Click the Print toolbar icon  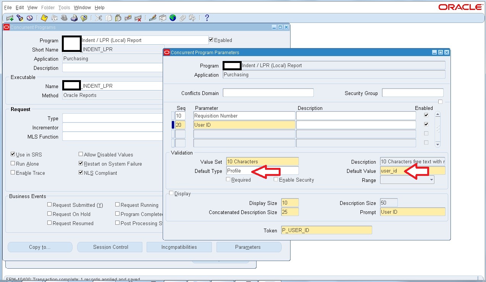pos(74,18)
